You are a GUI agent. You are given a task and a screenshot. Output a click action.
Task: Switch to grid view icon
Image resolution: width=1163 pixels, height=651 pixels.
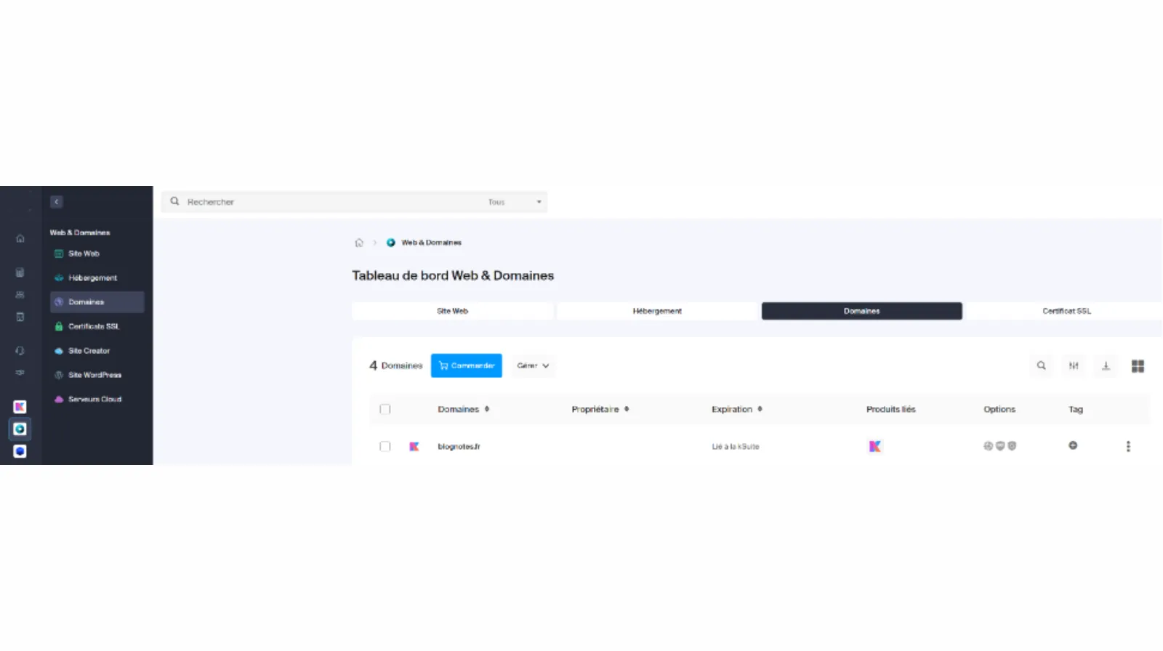pos(1138,365)
